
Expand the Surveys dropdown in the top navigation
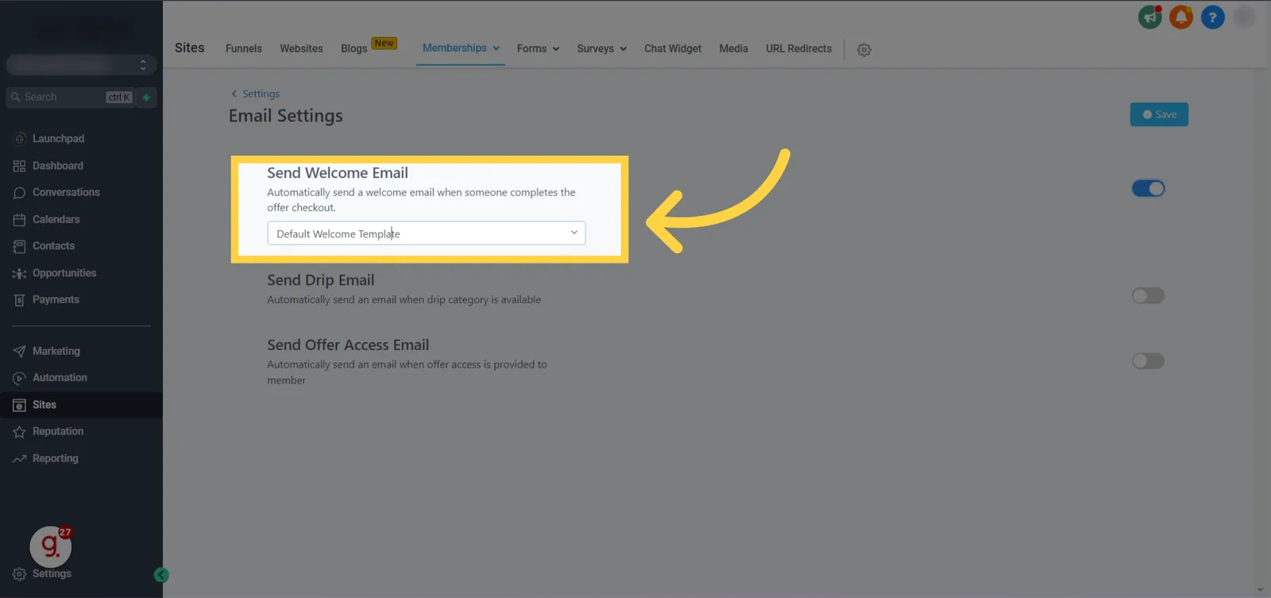click(601, 48)
